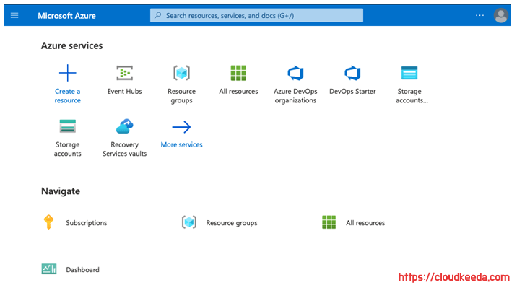This screenshot has width=517, height=288.
Task: Click the Microsoft Azure home title
Action: pos(66,15)
